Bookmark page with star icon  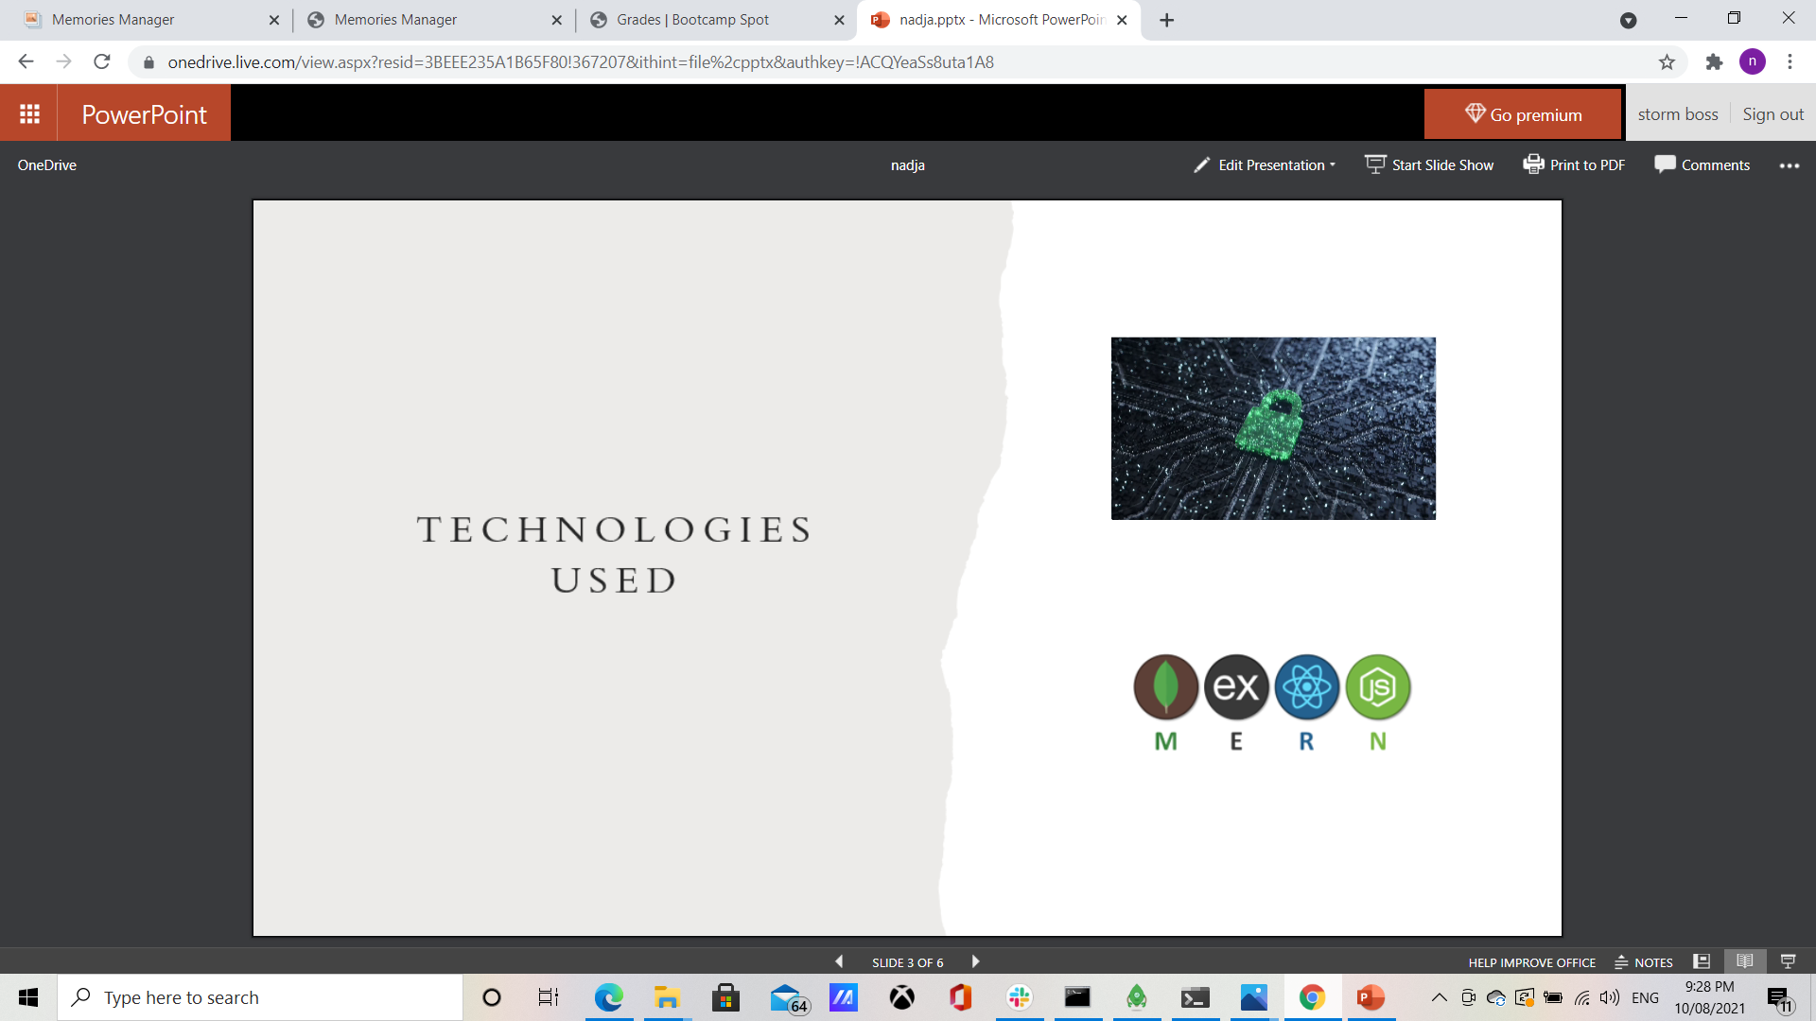point(1667,62)
